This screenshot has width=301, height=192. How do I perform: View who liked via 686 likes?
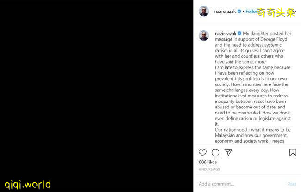pos(207,162)
